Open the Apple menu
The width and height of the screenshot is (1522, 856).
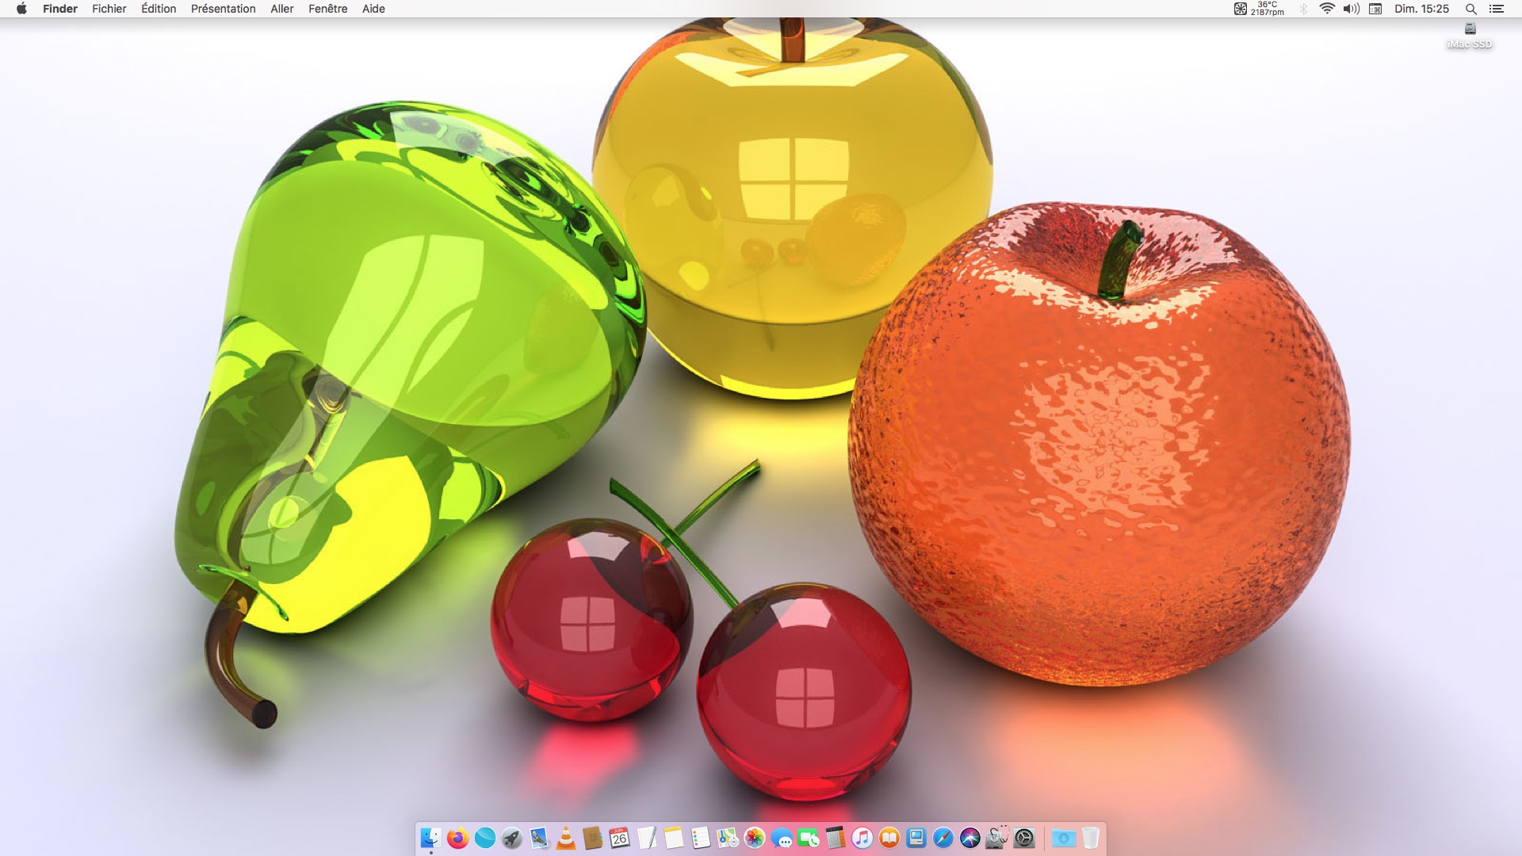tap(21, 9)
